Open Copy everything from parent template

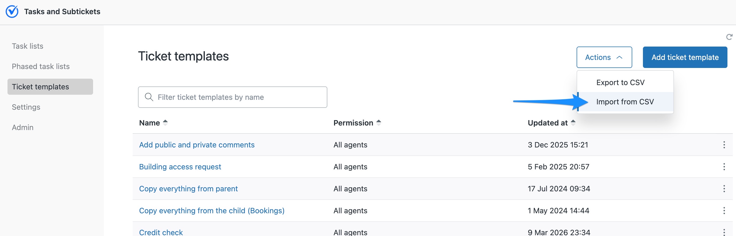[x=188, y=189]
